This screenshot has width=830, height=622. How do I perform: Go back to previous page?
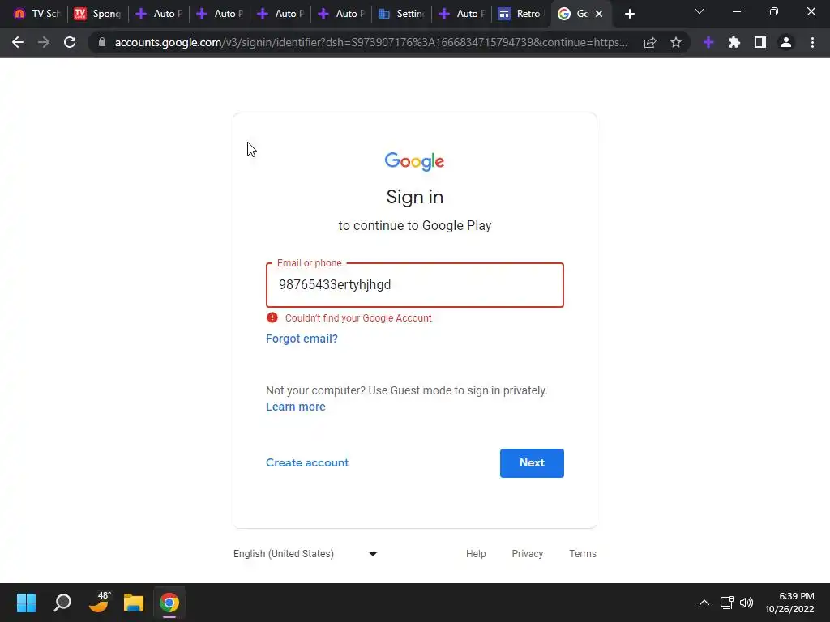tap(18, 42)
